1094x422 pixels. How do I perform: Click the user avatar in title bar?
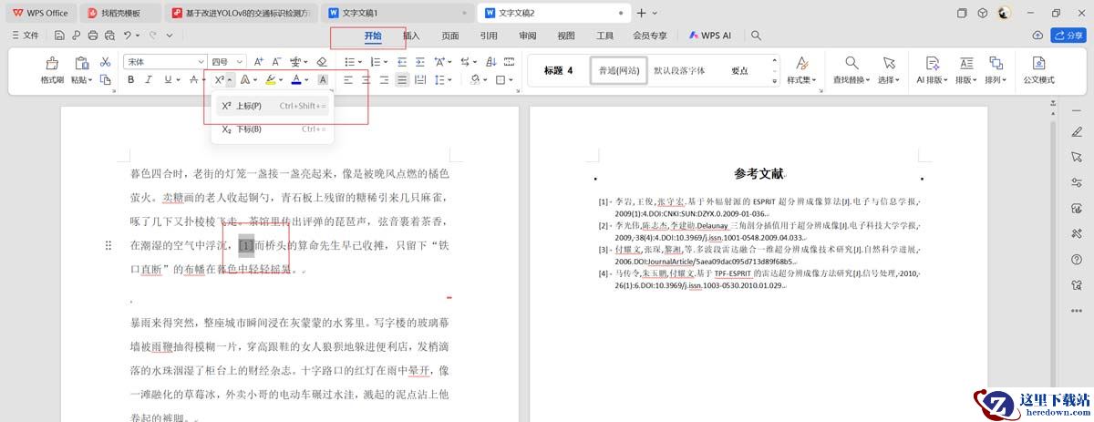pyautogui.click(x=1005, y=13)
